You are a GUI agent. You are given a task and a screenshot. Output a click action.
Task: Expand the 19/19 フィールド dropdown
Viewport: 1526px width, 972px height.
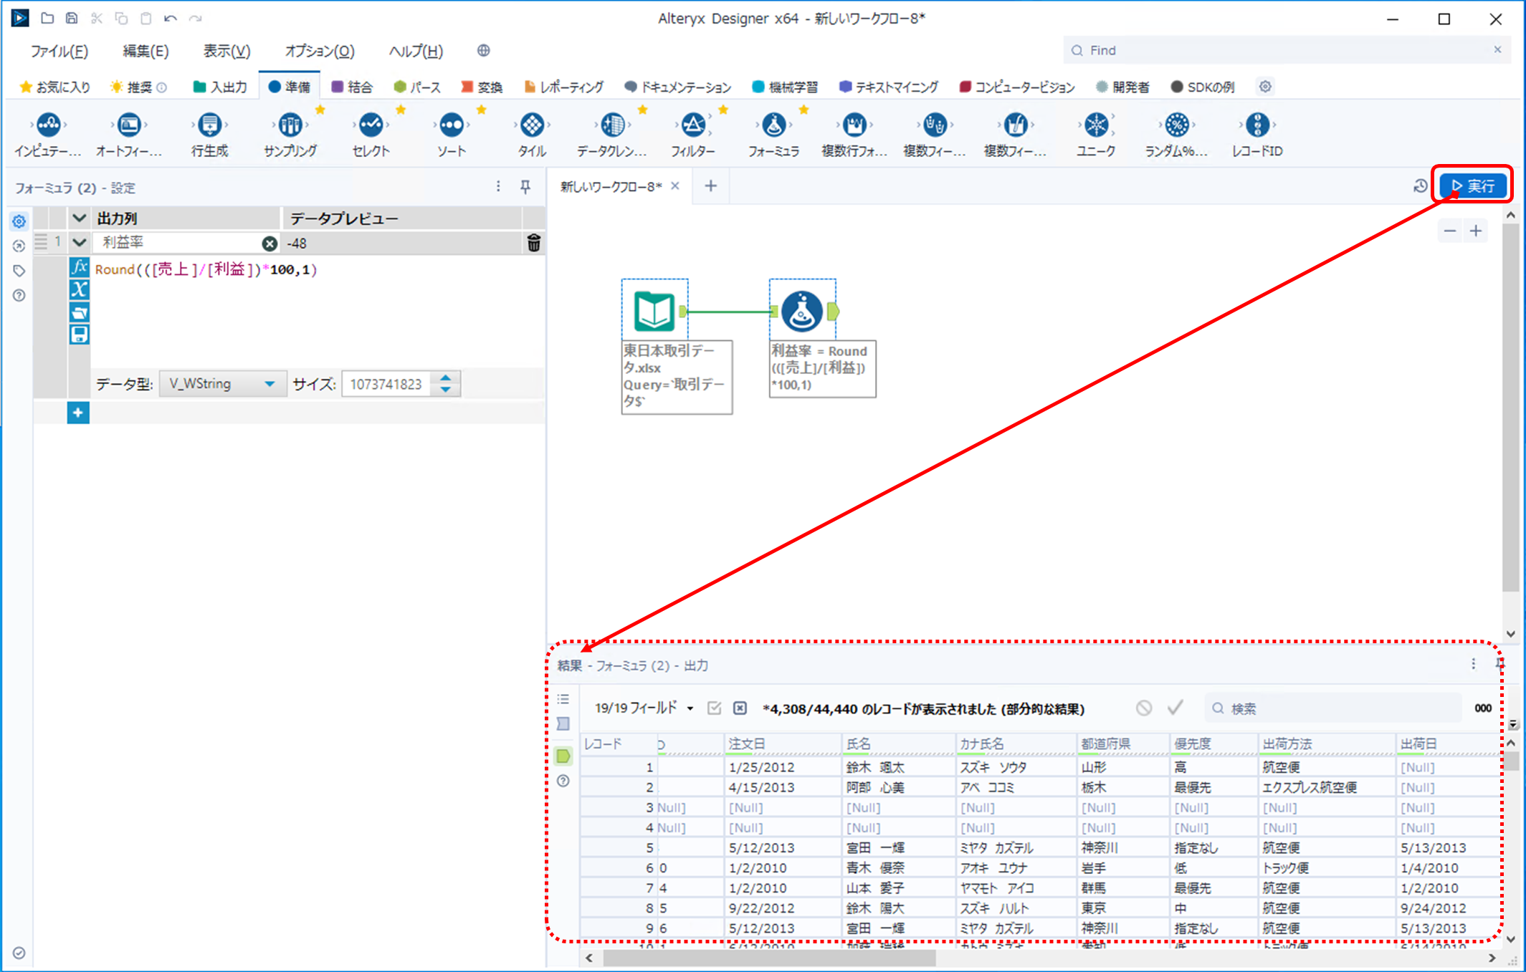coord(644,708)
